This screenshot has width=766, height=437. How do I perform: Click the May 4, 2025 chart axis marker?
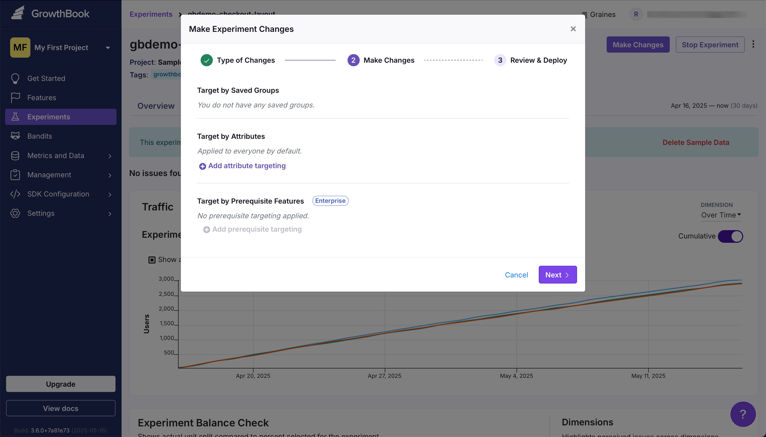pyautogui.click(x=516, y=376)
